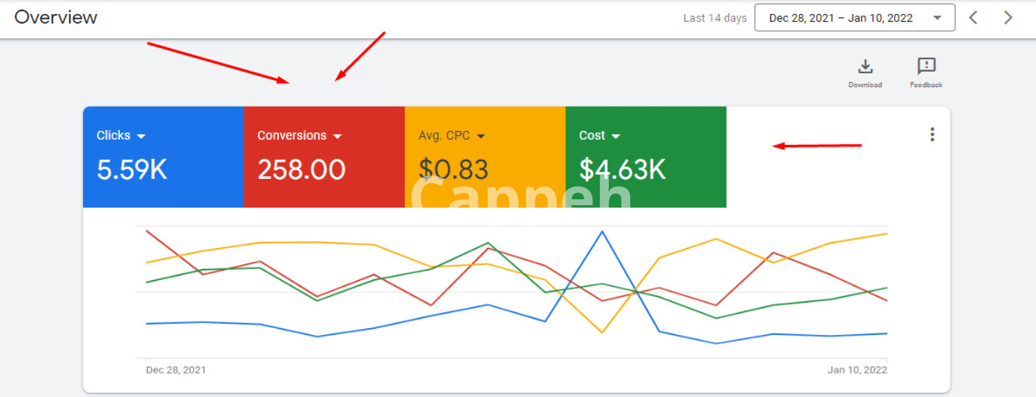Go to previous date range with left chevron
The height and width of the screenshot is (397, 1036).
tap(973, 18)
